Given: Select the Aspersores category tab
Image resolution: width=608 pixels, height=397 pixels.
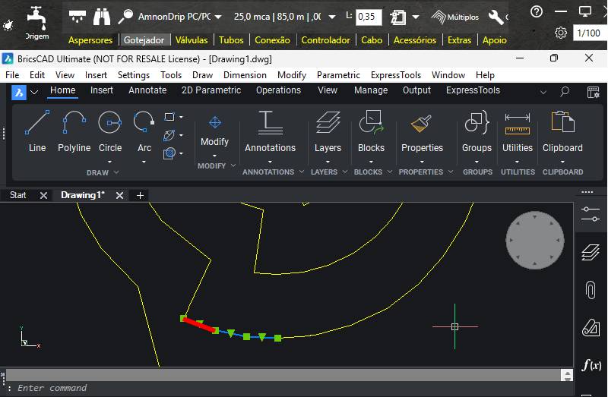Looking at the screenshot, I should point(90,40).
